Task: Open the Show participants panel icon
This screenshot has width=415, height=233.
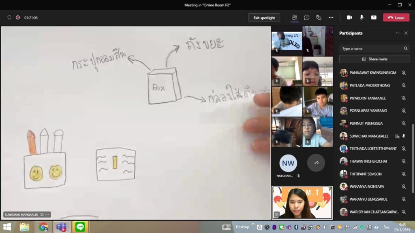Action: [295, 17]
